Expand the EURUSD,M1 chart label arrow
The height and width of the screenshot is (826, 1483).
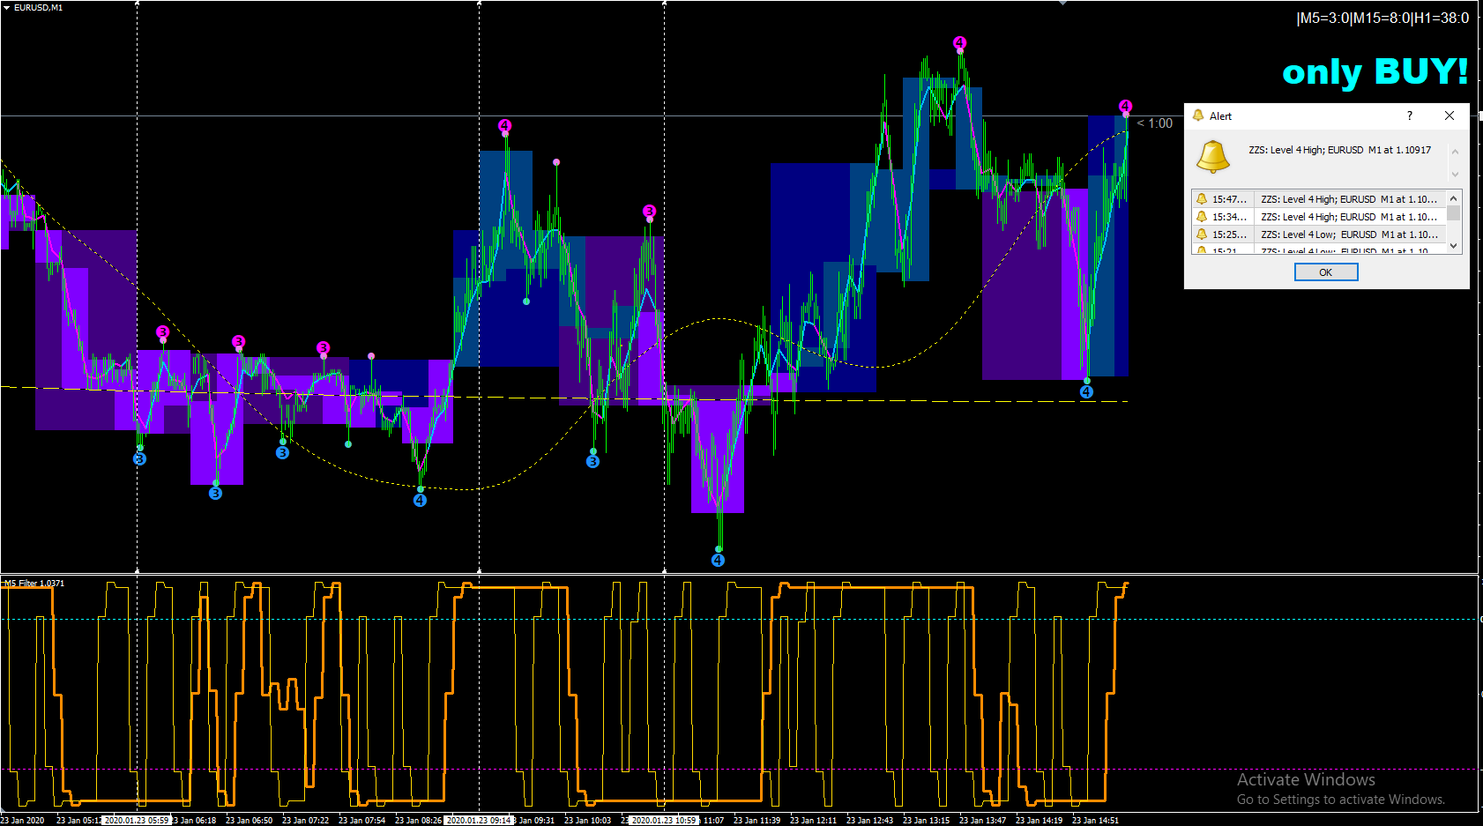[7, 7]
